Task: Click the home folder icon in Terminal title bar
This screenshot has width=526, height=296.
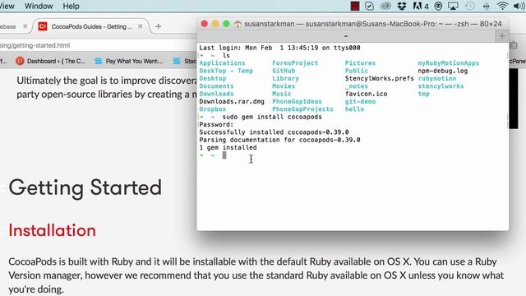Action: [x=238, y=24]
